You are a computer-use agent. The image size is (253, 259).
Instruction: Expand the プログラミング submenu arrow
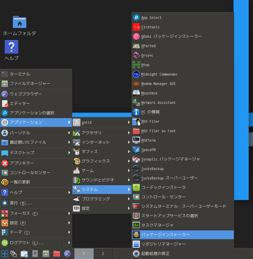[129, 199]
